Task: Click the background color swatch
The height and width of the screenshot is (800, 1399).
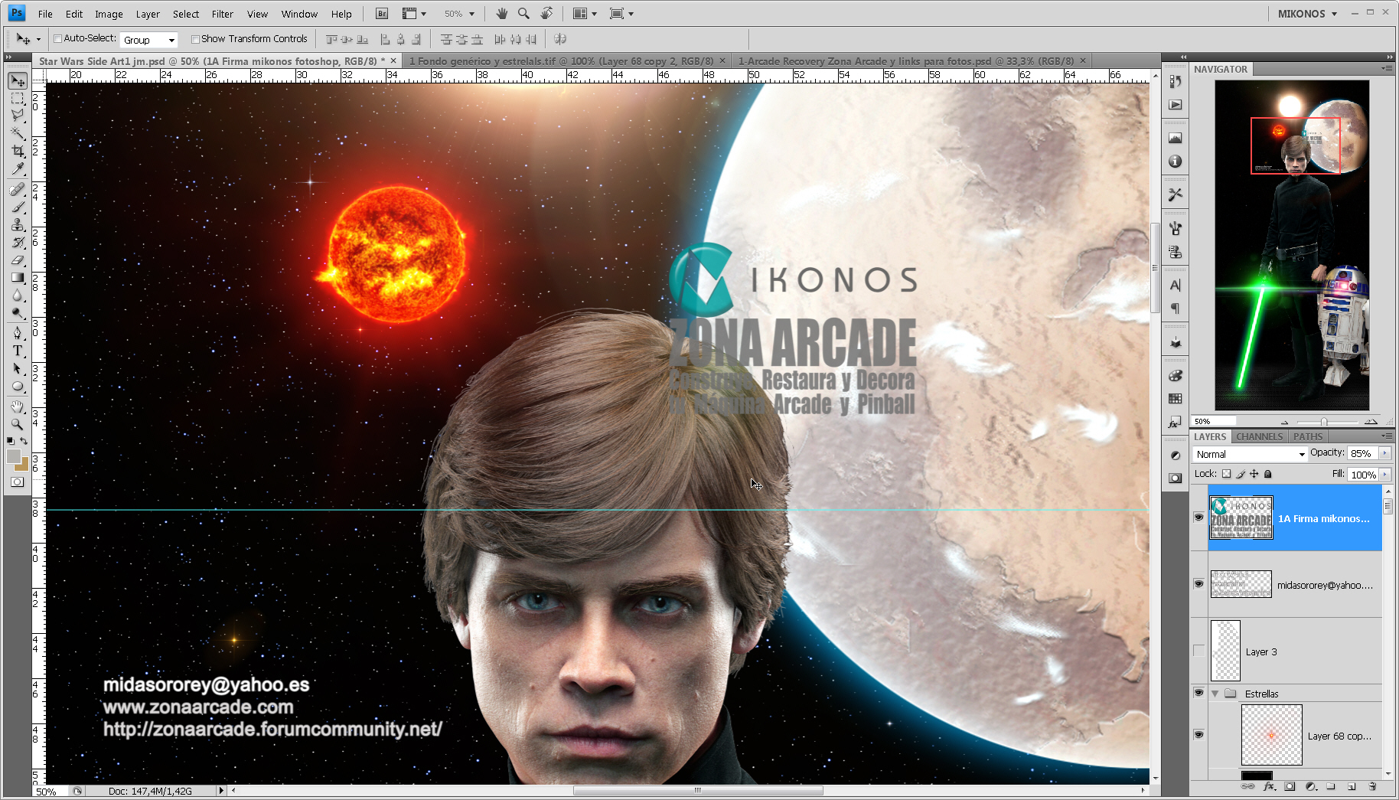Action: (x=23, y=465)
